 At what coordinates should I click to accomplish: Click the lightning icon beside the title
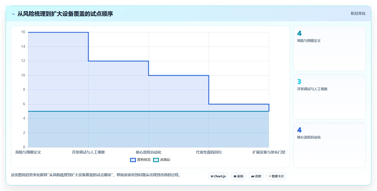13,14
